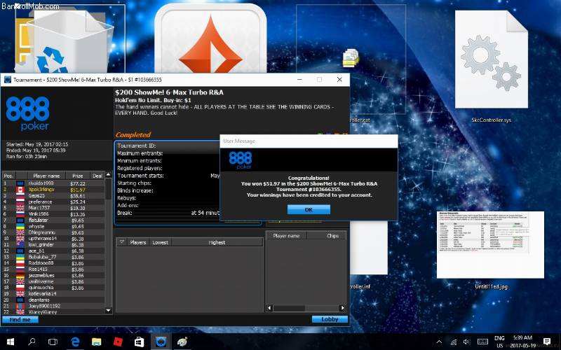
Task: Return to the Lobby button
Action: 330,319
